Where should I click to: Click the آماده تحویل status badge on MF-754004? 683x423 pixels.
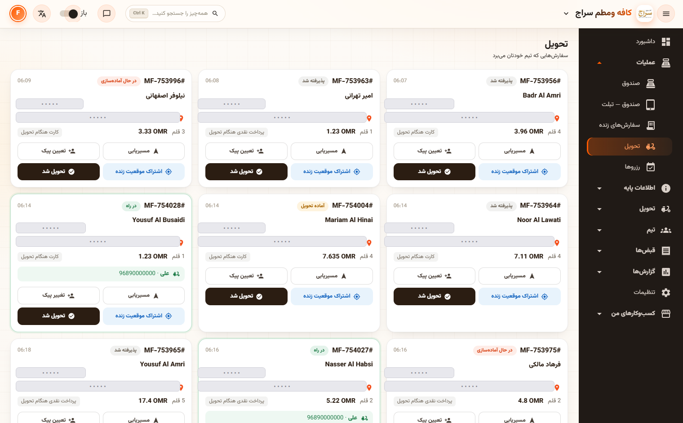coord(313,206)
